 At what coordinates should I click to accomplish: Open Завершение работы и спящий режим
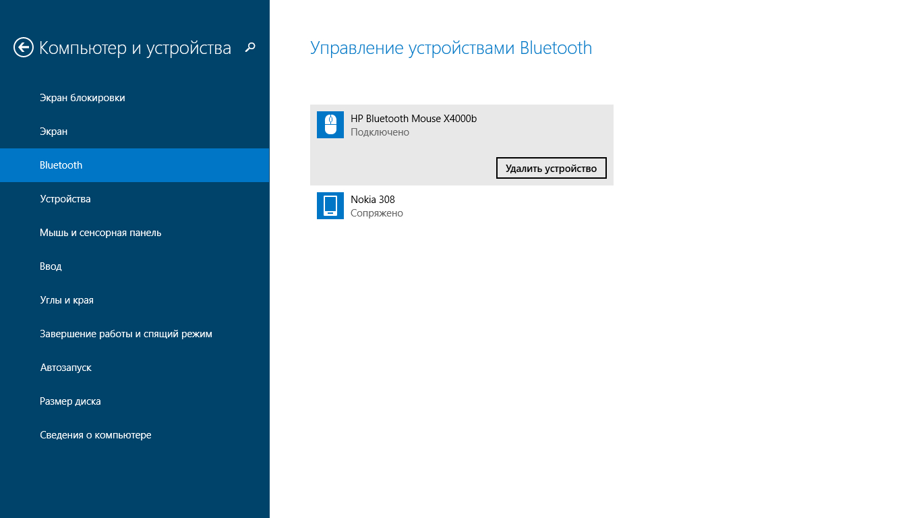pos(126,334)
